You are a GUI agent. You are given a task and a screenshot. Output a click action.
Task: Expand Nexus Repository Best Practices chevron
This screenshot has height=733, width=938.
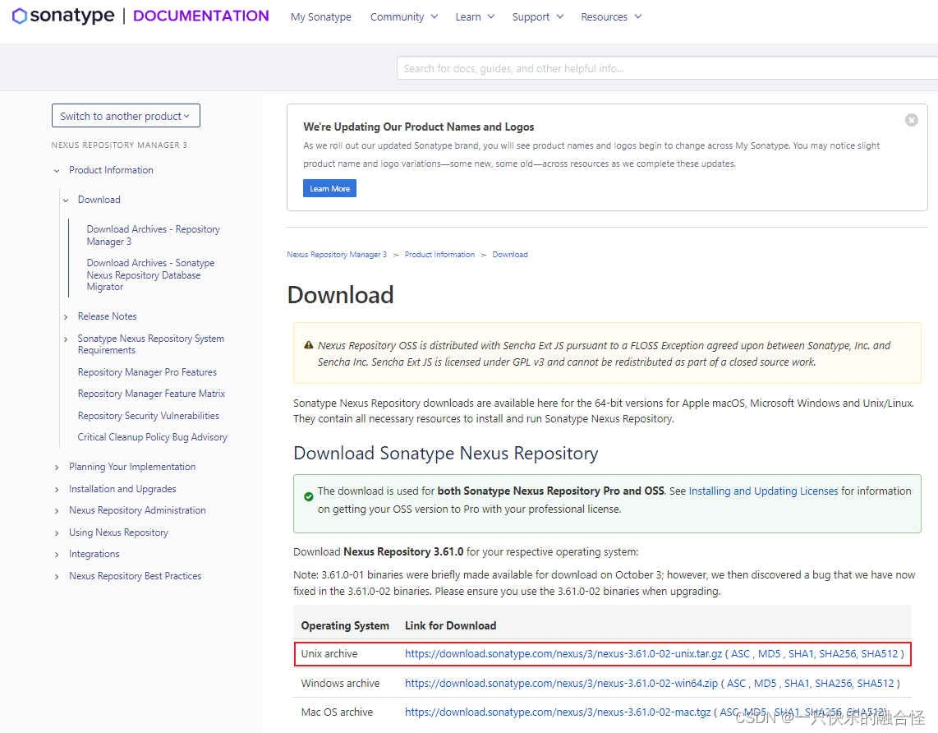(57, 578)
